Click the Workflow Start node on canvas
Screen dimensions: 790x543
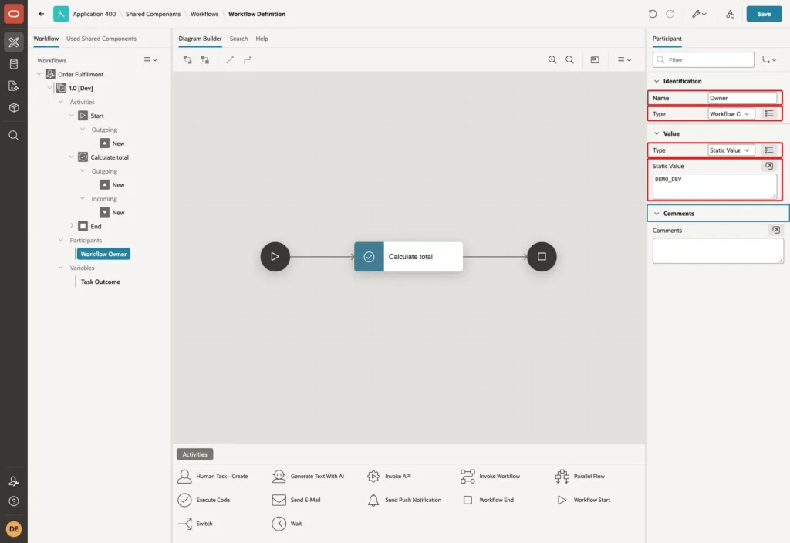pos(275,256)
